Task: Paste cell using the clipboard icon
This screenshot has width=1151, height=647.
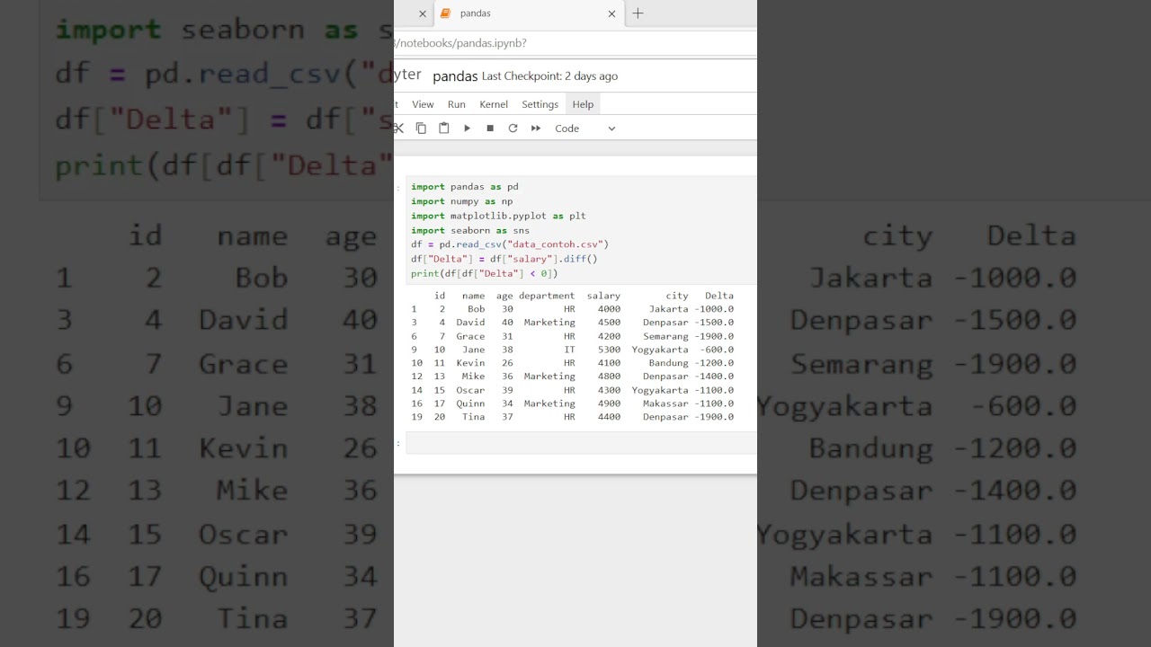Action: click(x=443, y=129)
